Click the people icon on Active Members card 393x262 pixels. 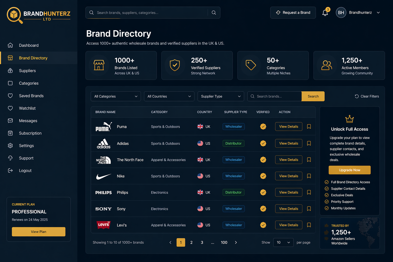(x=327, y=65)
